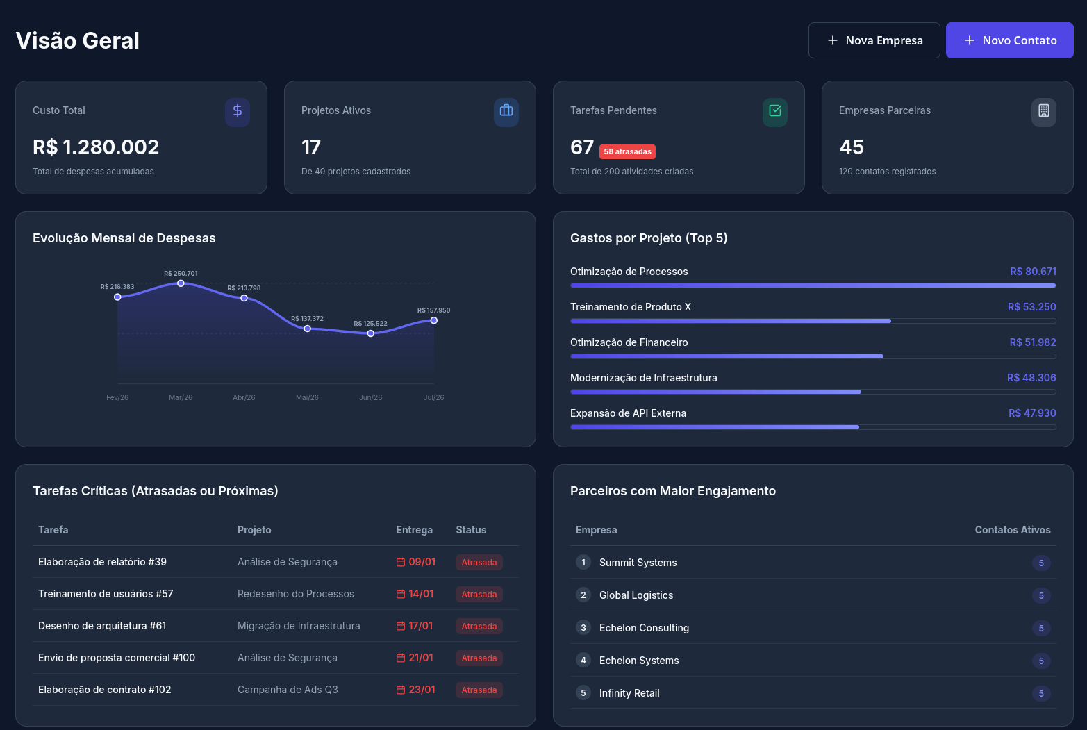Click the calendar icon beside 23/01

[x=401, y=690]
